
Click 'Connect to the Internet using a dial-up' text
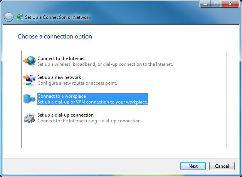point(89,121)
